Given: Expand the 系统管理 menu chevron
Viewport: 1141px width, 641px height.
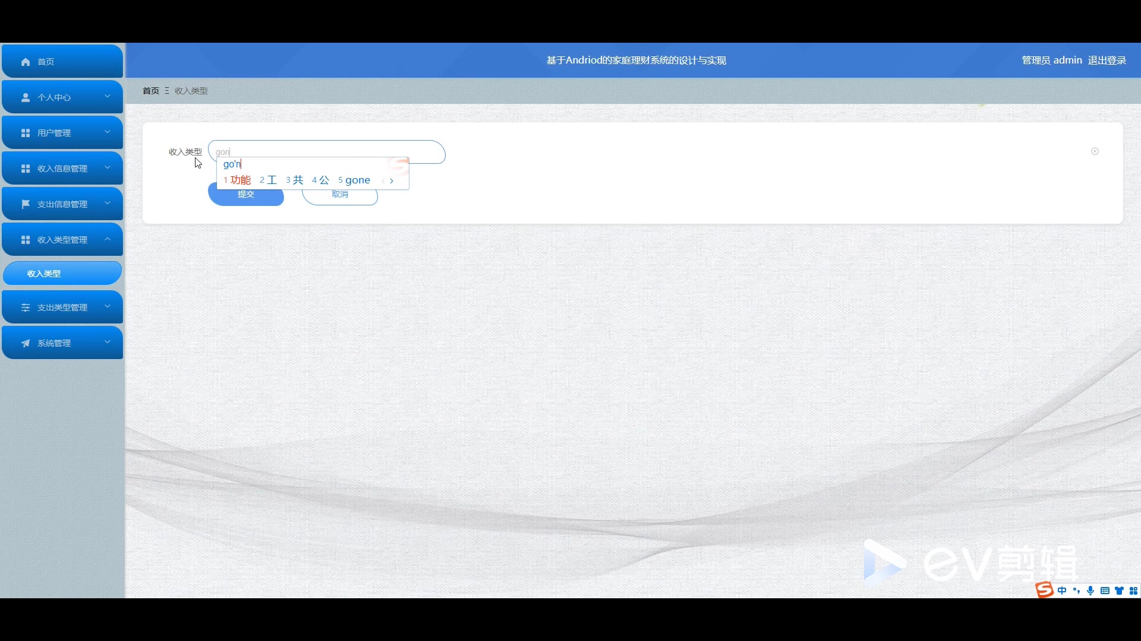Looking at the screenshot, I should pos(108,342).
